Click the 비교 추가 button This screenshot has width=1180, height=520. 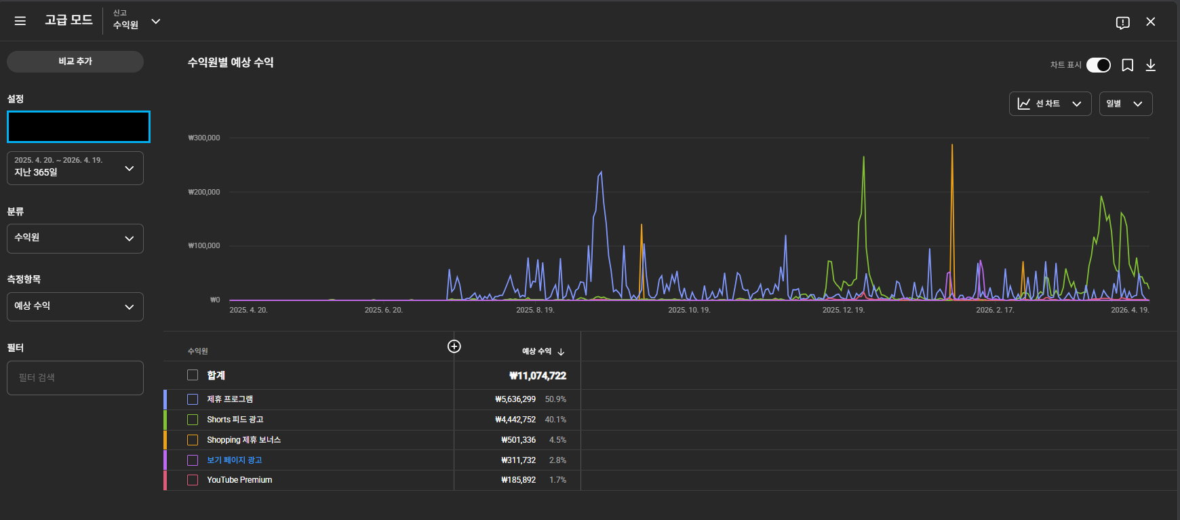75,61
